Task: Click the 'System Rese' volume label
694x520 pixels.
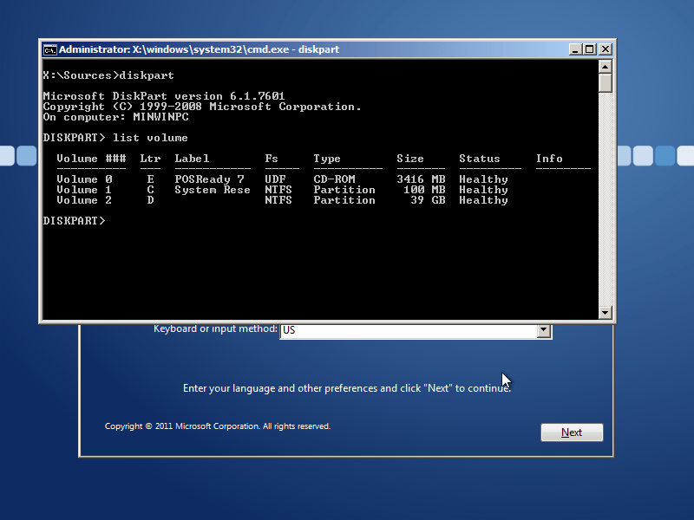Action: pyautogui.click(x=213, y=190)
